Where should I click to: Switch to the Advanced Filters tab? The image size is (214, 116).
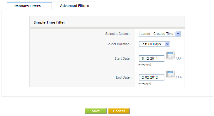point(74,6)
